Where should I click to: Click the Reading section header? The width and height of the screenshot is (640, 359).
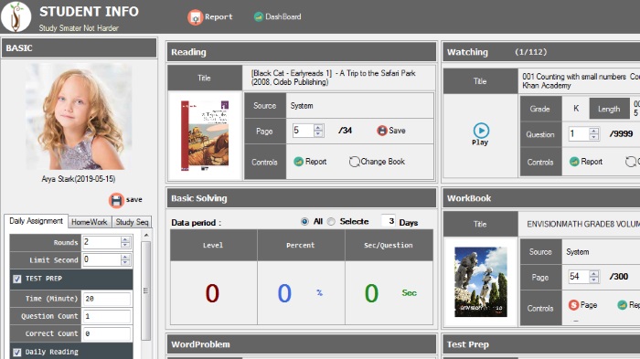(x=301, y=52)
